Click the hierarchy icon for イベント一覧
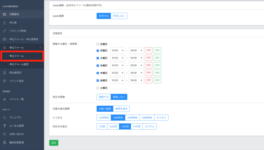Image resolution: width=264 pixels, height=150 pixels. (4, 99)
